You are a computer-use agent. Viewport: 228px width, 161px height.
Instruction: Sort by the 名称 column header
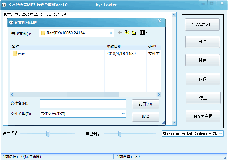(x=57, y=47)
